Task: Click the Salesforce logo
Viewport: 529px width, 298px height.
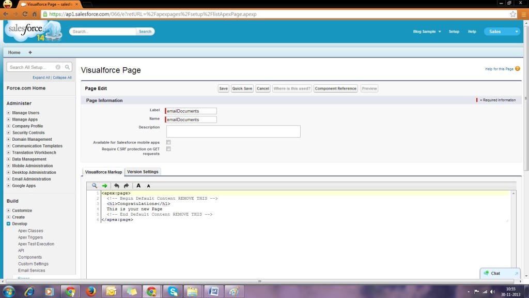Action: [x=33, y=31]
